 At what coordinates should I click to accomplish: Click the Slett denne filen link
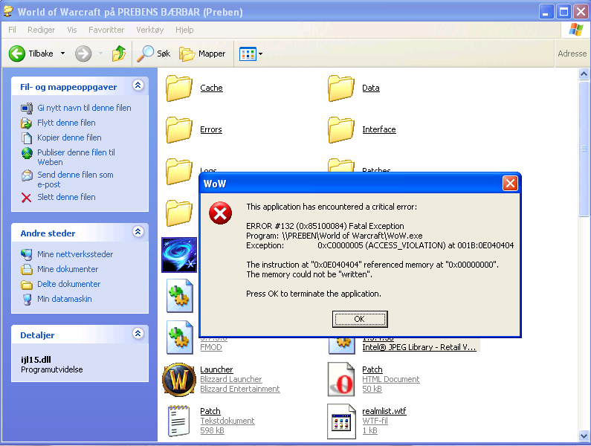pyautogui.click(x=66, y=197)
